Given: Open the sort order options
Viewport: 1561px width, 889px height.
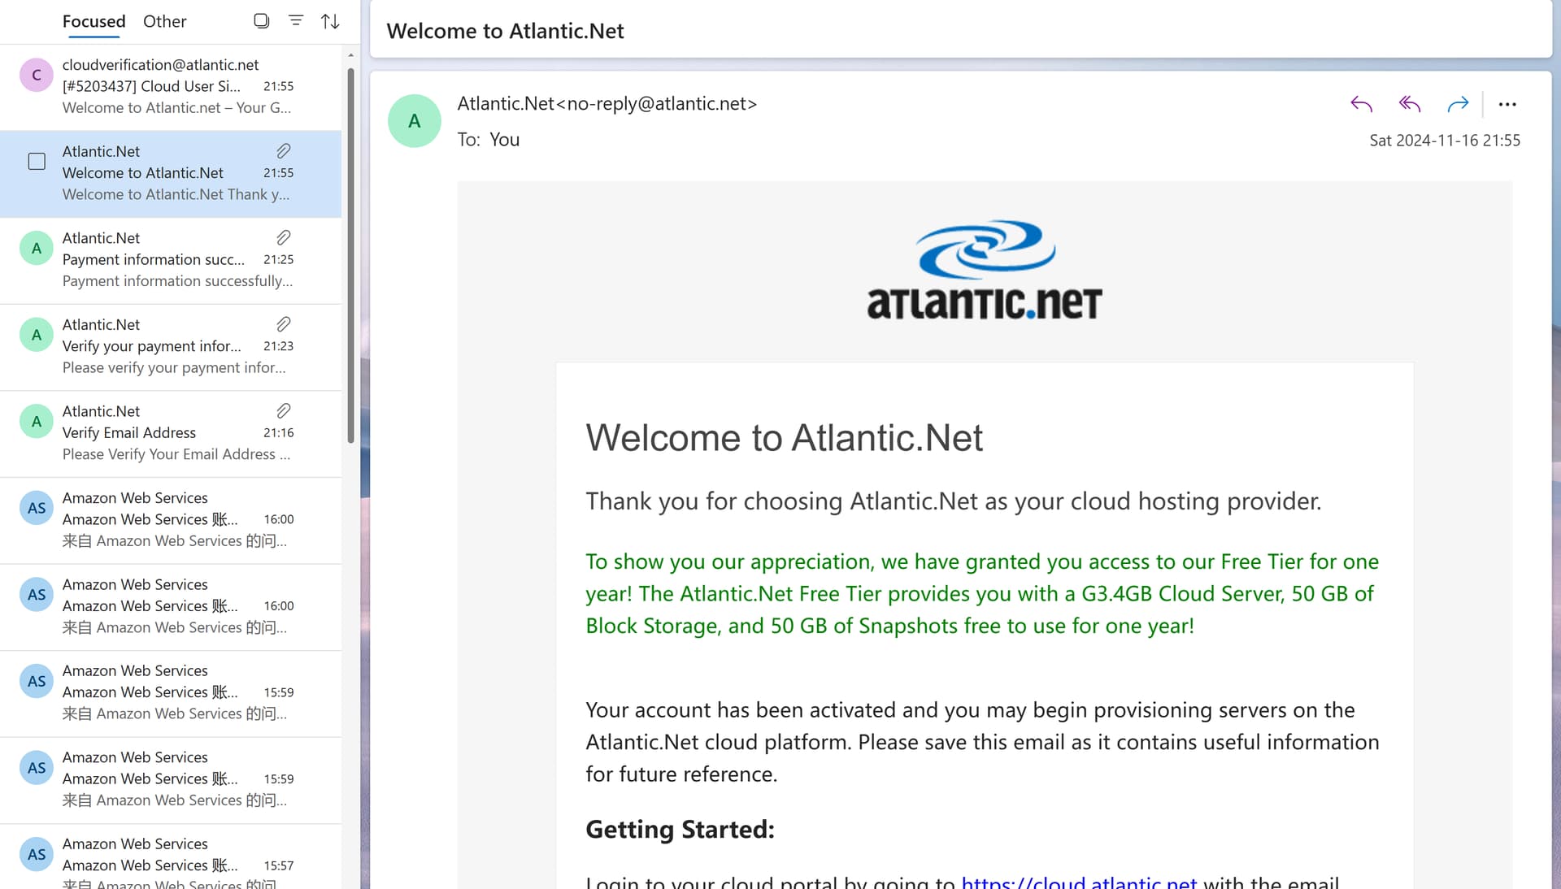Looking at the screenshot, I should click(x=330, y=21).
